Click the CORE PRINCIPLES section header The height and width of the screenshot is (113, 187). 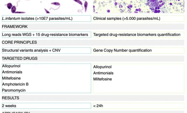pos(19,42)
